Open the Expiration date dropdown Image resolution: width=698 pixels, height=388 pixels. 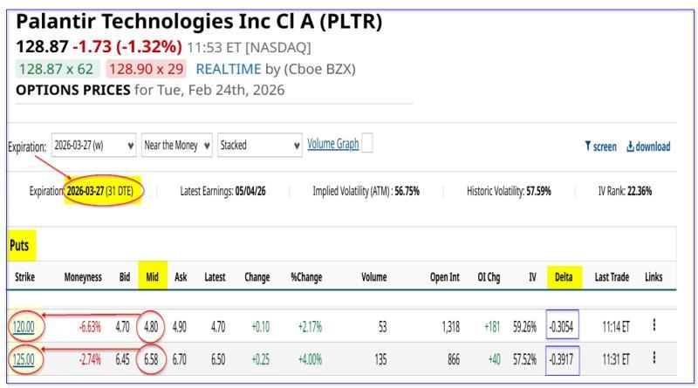click(94, 146)
